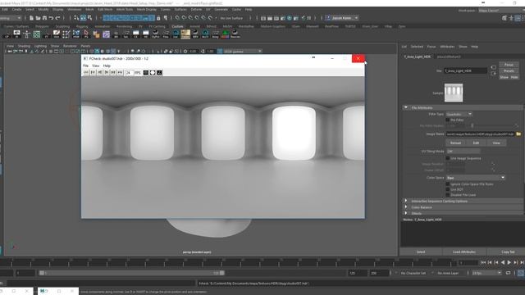Click Load Attributes button
525x295 pixels.
[464, 252]
